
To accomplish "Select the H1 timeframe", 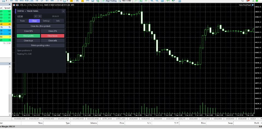I will [32, 1].
